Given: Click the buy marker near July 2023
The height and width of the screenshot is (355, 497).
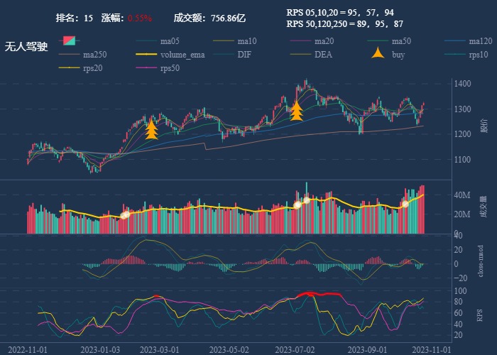Looking at the screenshot, I should 296,111.
